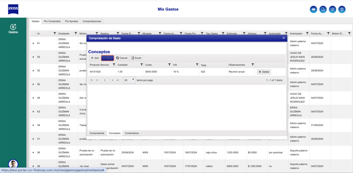Open the Comentarios tab in dialog
The width and height of the screenshot is (353, 173).
132,133
